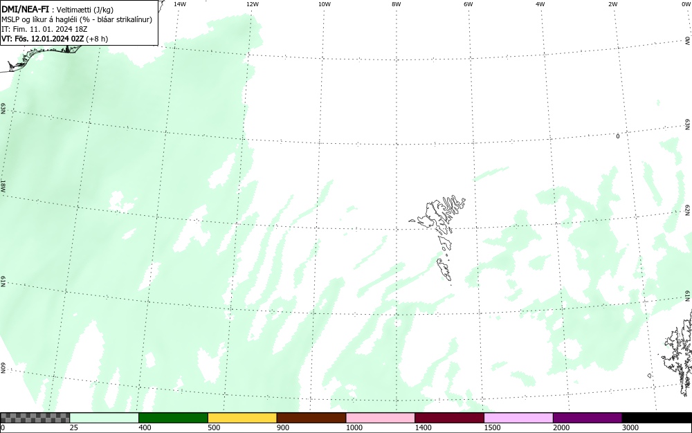Click the 18W label on the map edge
This screenshot has width=692, height=433.
coord(3,185)
